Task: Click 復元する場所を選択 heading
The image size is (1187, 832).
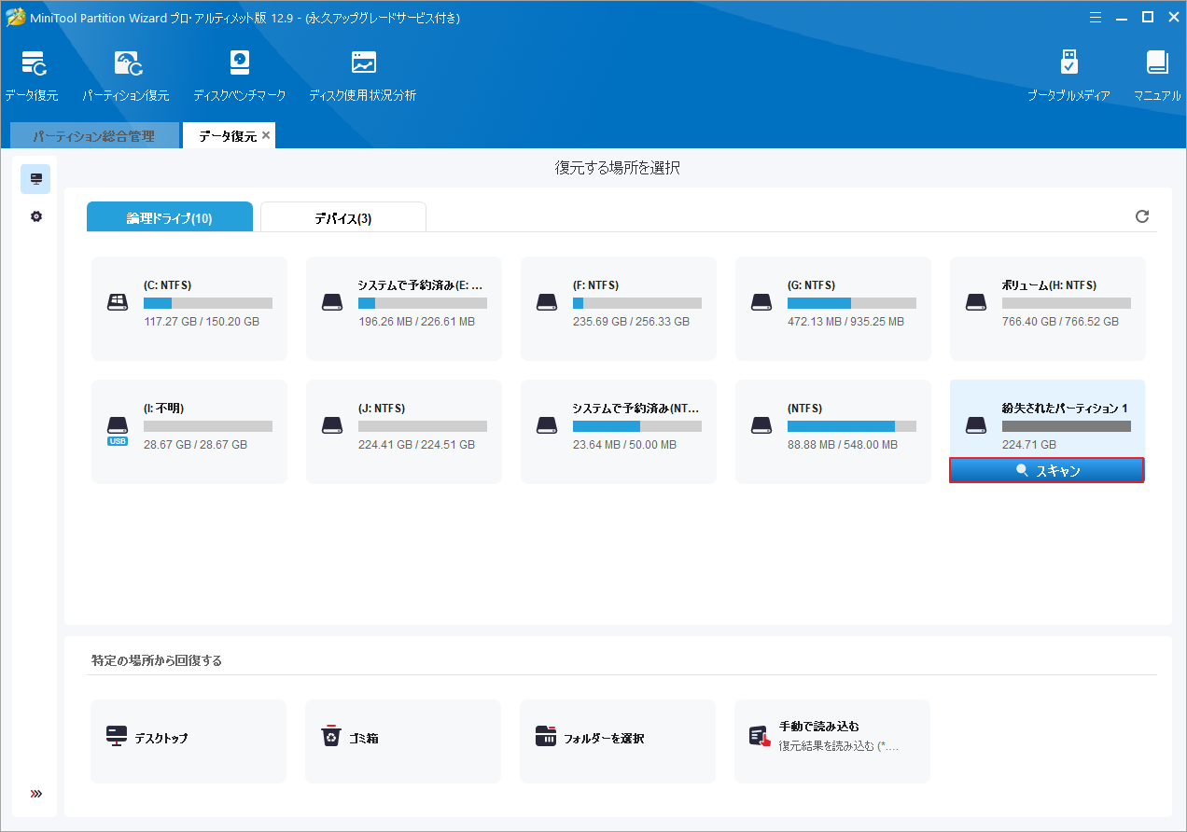Action: pos(618,168)
